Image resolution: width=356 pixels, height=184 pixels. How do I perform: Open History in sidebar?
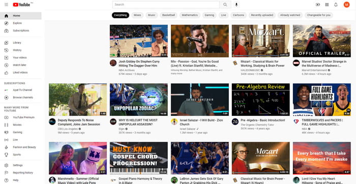(21, 50)
